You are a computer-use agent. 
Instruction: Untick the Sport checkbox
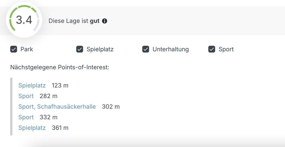pos(211,49)
